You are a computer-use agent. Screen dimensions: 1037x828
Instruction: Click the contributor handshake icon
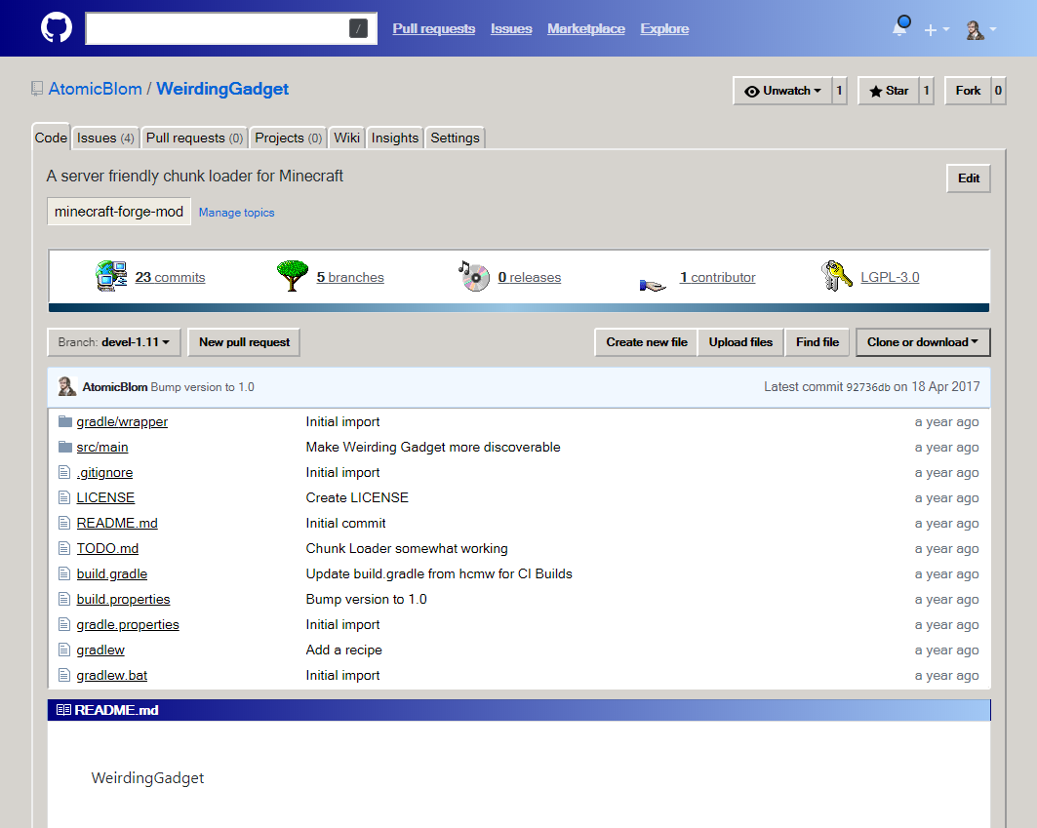[x=653, y=285]
